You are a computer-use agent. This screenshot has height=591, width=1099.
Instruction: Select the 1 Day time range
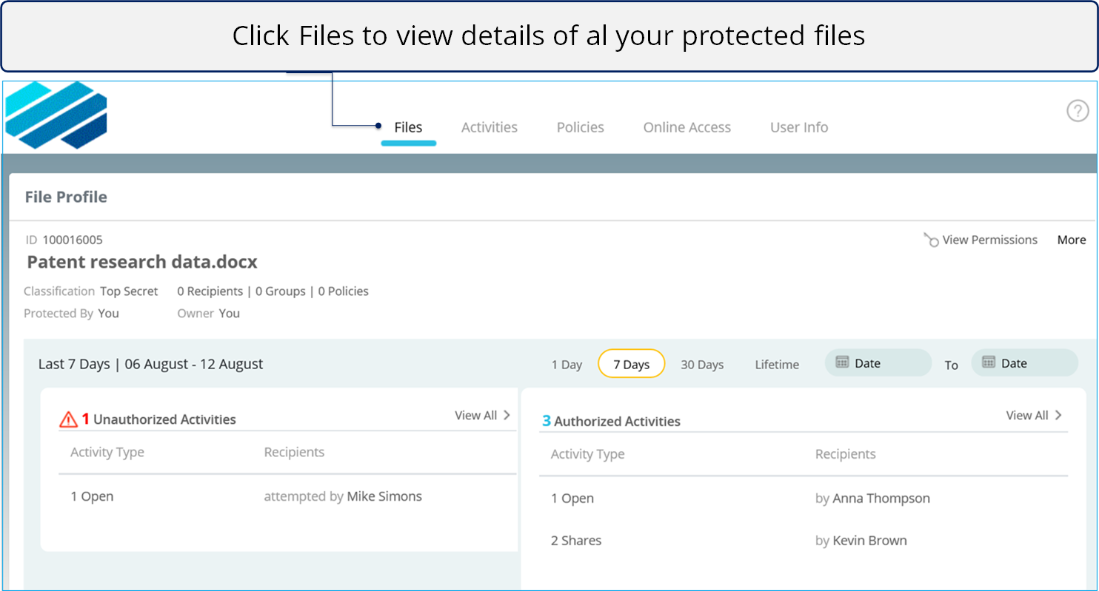(x=567, y=365)
